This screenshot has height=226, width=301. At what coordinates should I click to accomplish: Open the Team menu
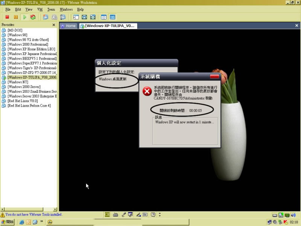51,9
